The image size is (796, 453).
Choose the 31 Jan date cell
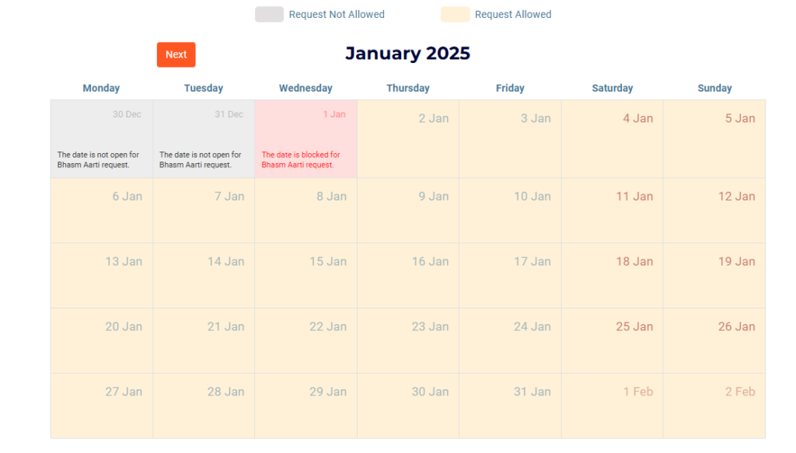click(510, 406)
